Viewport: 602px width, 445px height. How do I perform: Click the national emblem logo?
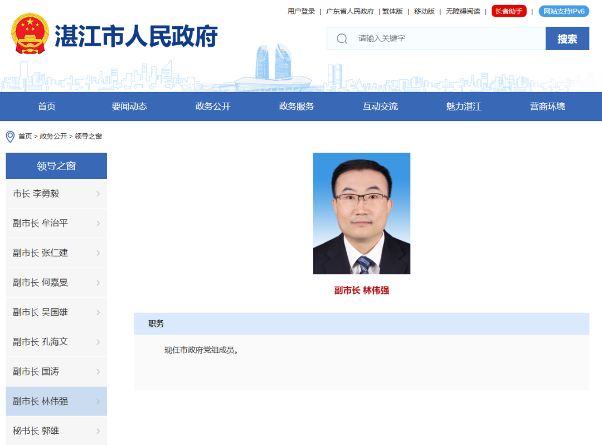[x=30, y=34]
